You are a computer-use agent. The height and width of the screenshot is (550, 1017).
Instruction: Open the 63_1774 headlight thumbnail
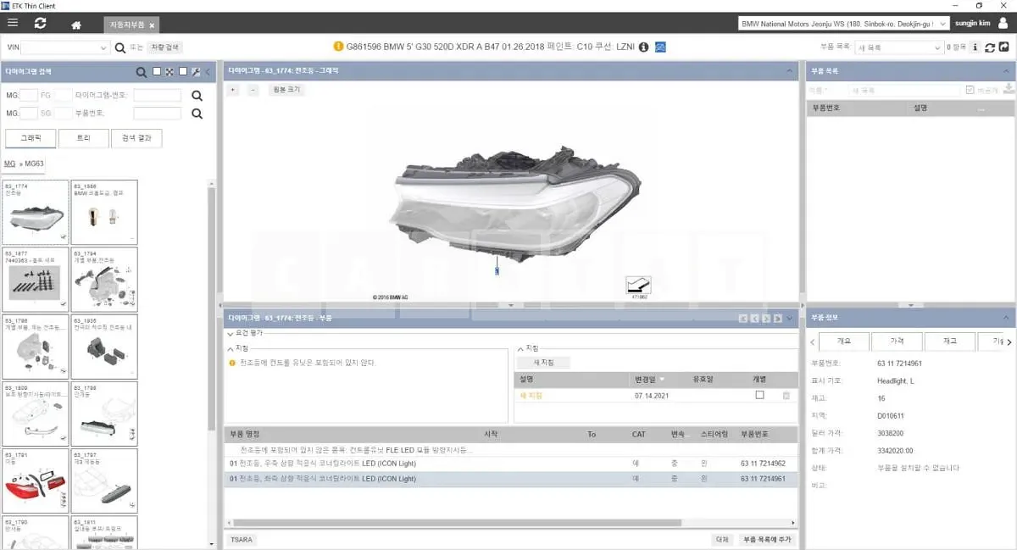point(36,212)
